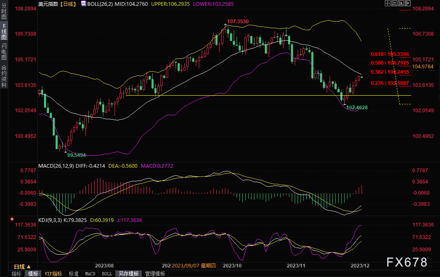The height and width of the screenshot is (277, 440).
Task: Click the 2023/08 date axis label
Action: point(104,266)
